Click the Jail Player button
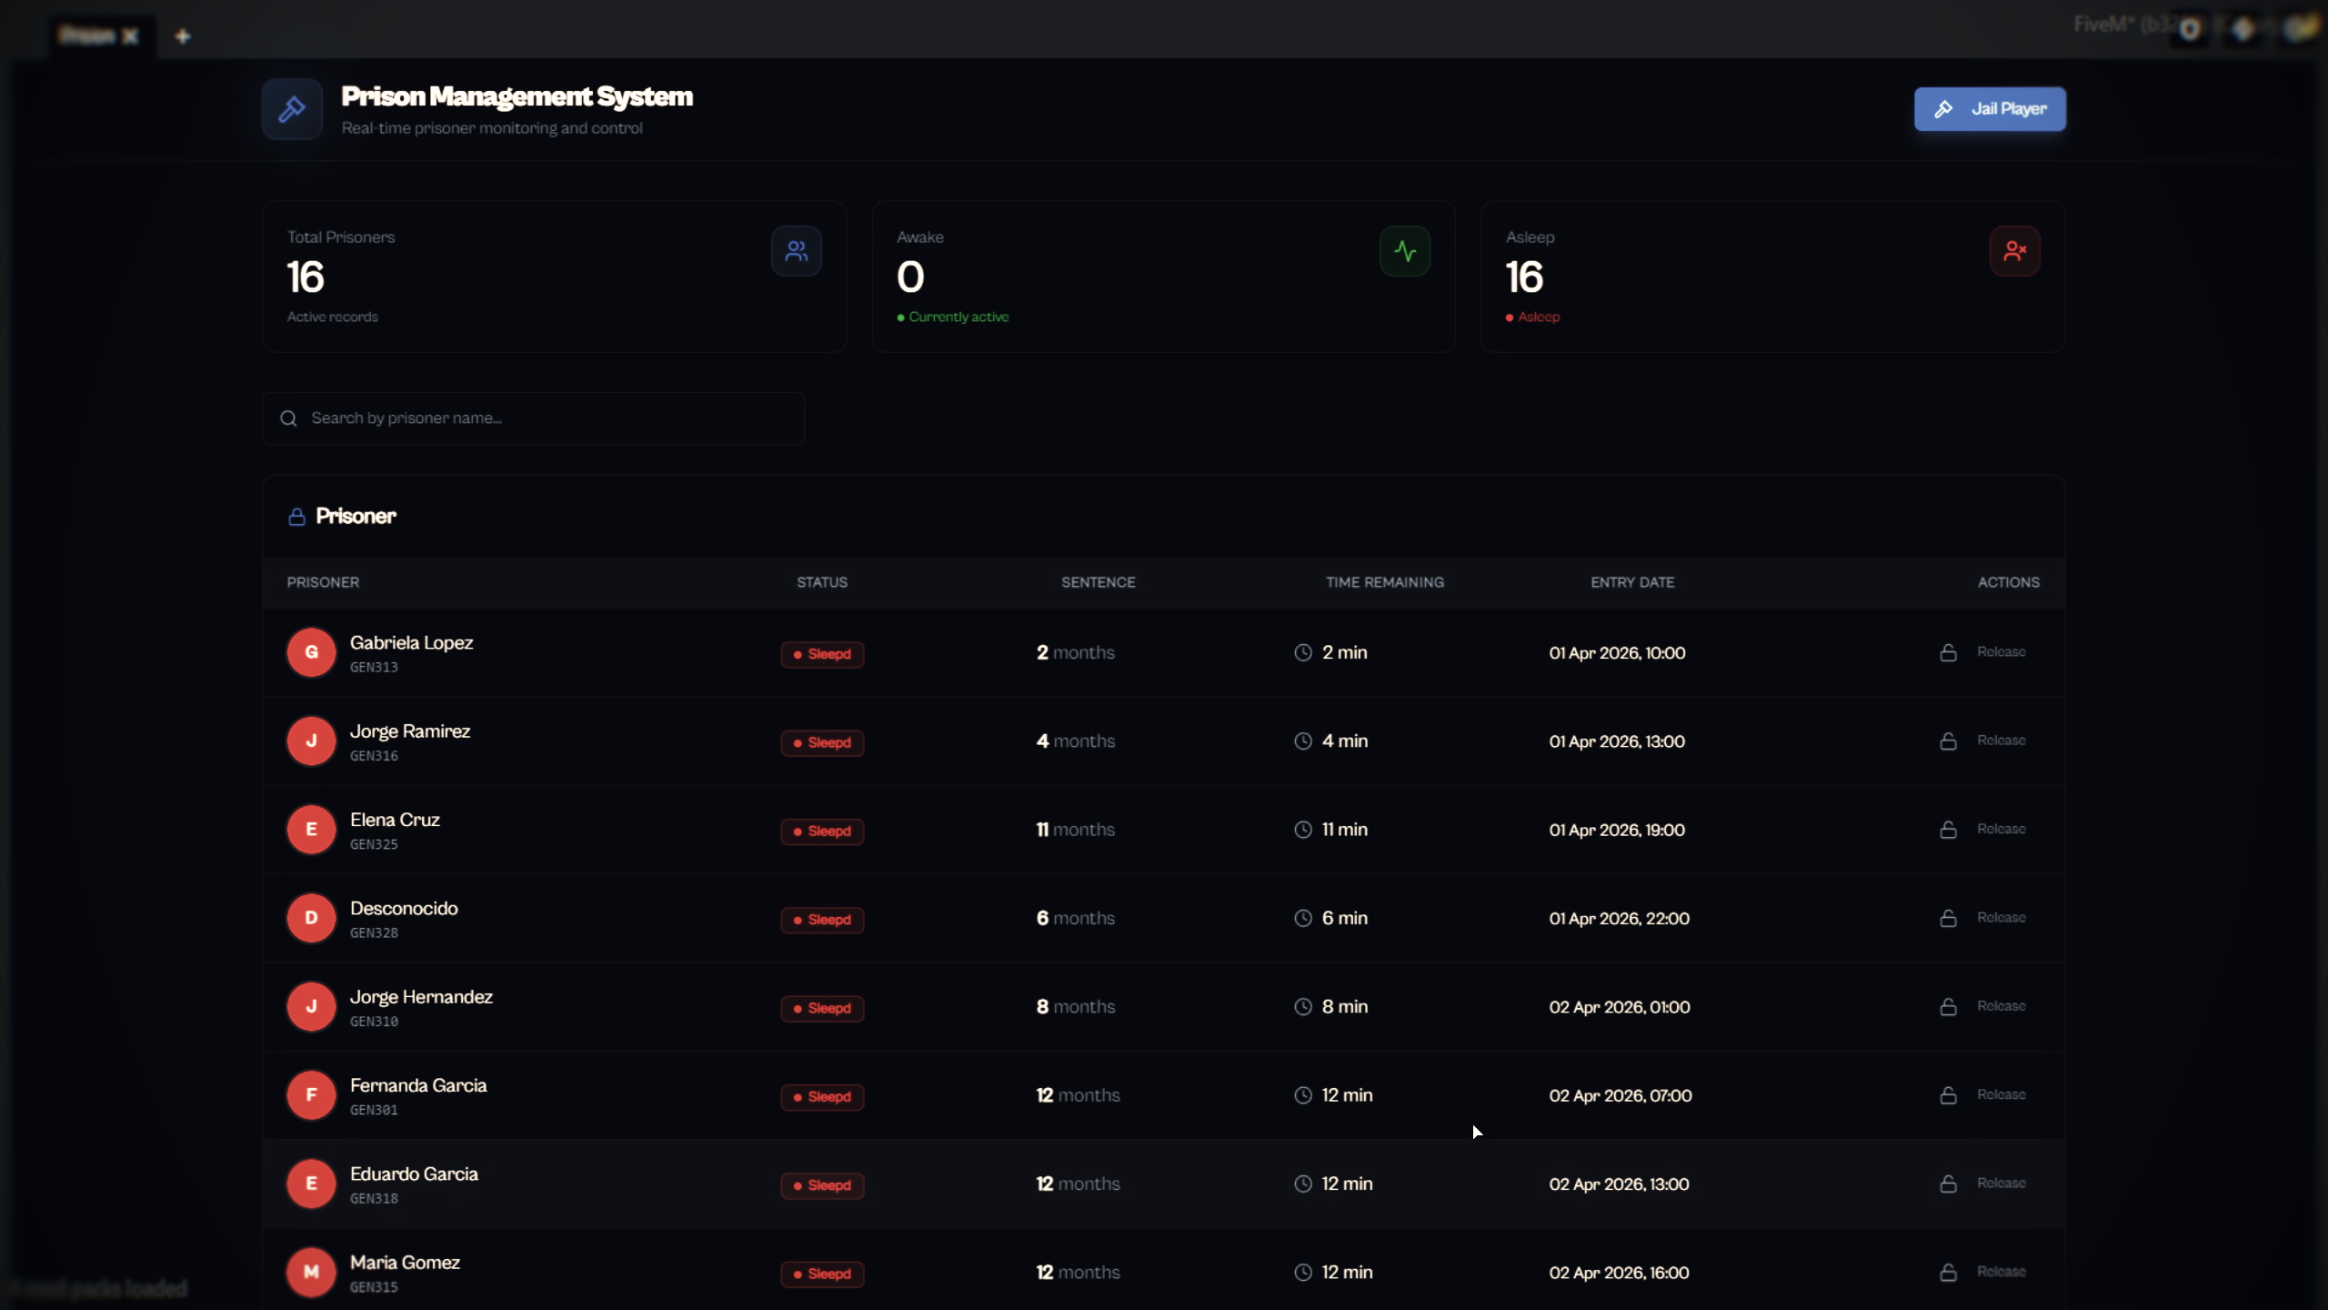The height and width of the screenshot is (1310, 2328). click(1989, 109)
